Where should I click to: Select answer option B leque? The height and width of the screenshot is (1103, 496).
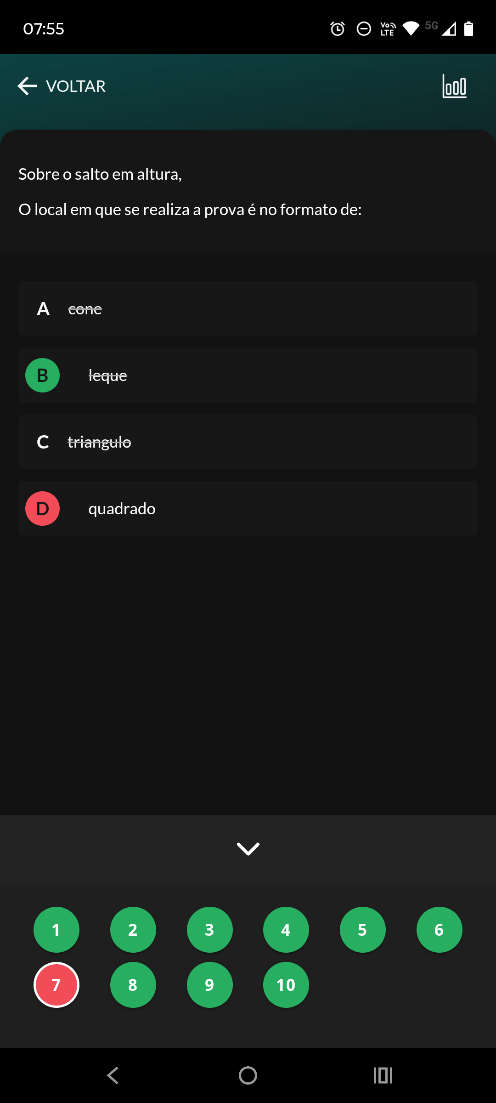tap(248, 375)
